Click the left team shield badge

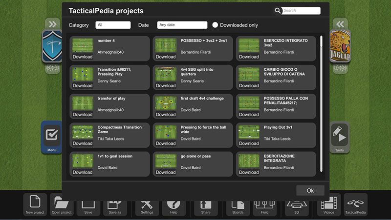[x=52, y=46]
